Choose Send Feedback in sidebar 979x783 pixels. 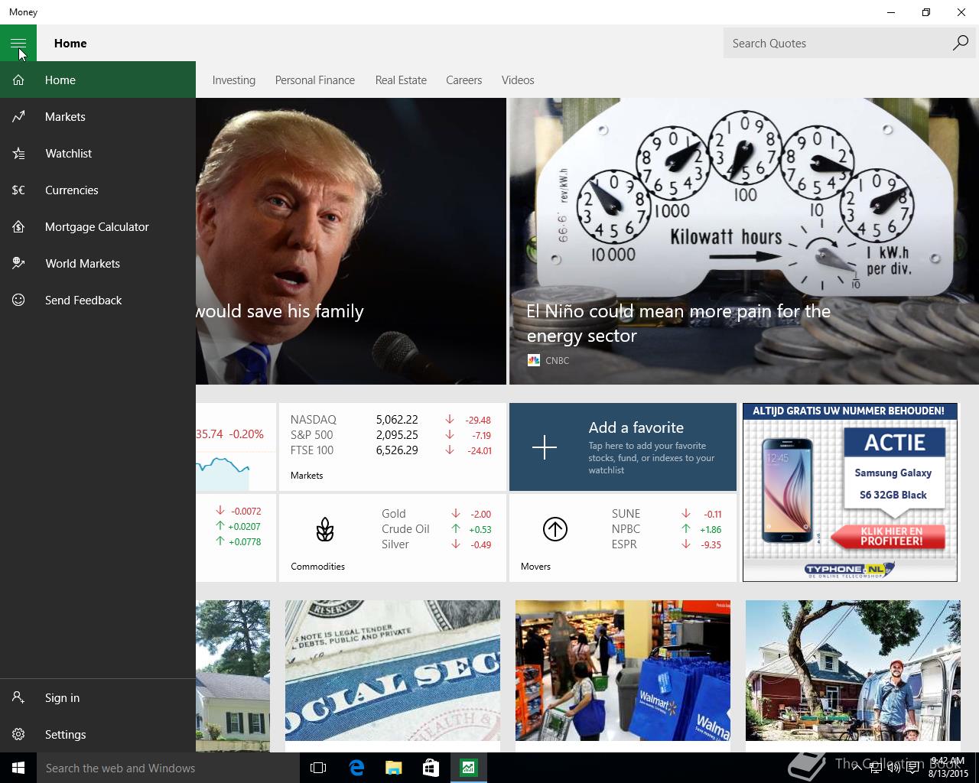(x=98, y=300)
